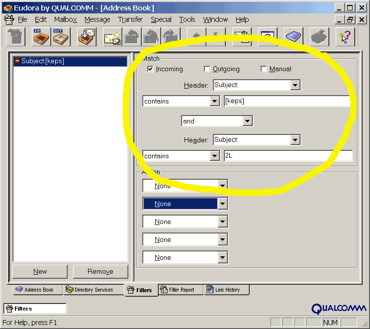Expand the first 'contains' condition dropdown
Viewport: 370px width, 329px height.
(x=214, y=102)
